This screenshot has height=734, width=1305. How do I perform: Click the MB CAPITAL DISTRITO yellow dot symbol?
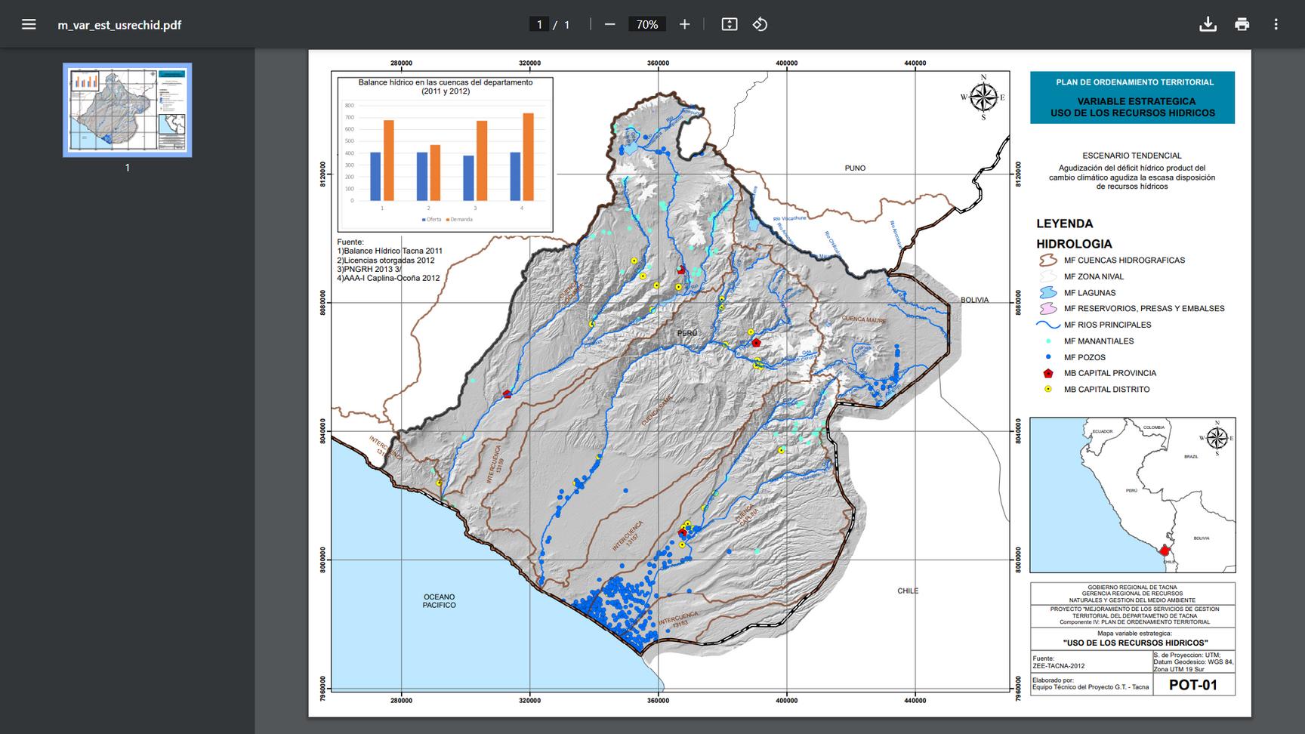1047,389
